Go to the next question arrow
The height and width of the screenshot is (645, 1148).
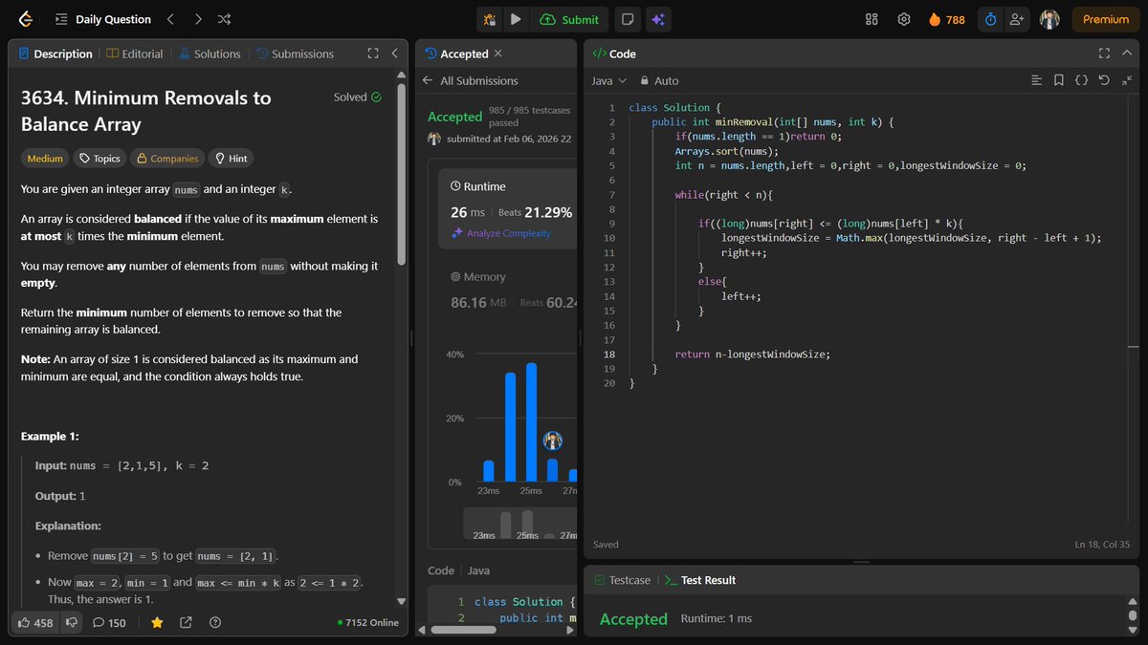(x=197, y=19)
